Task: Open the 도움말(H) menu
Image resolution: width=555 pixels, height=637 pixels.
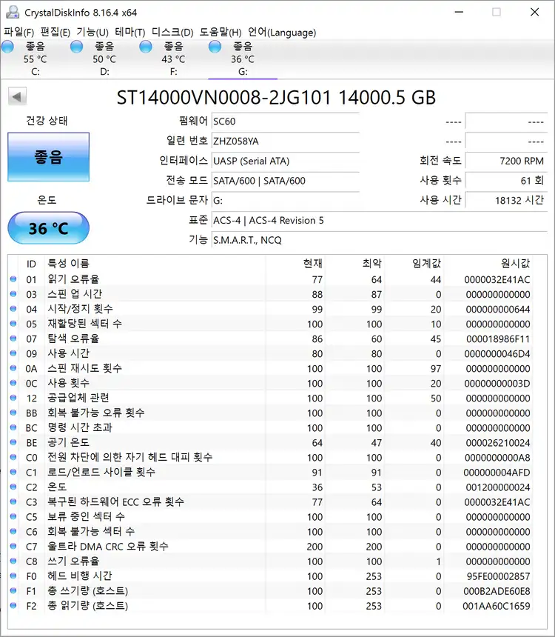Action: point(221,32)
